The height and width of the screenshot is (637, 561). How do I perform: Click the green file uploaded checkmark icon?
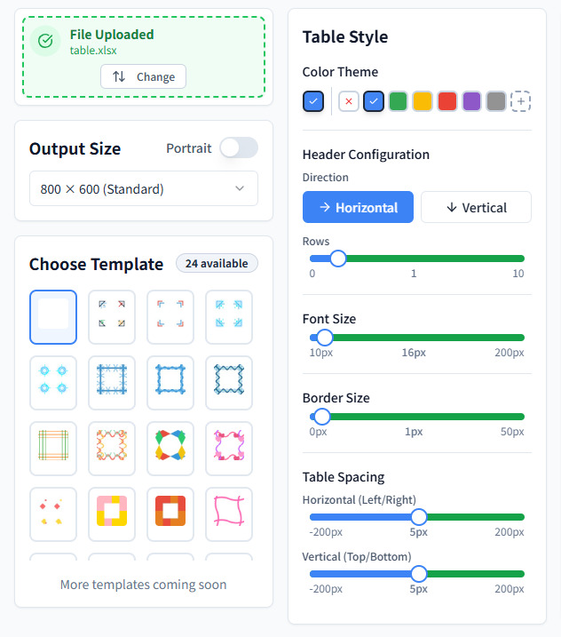pos(44,42)
